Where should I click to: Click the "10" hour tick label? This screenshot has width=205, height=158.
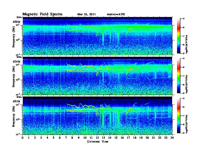click(85, 138)
